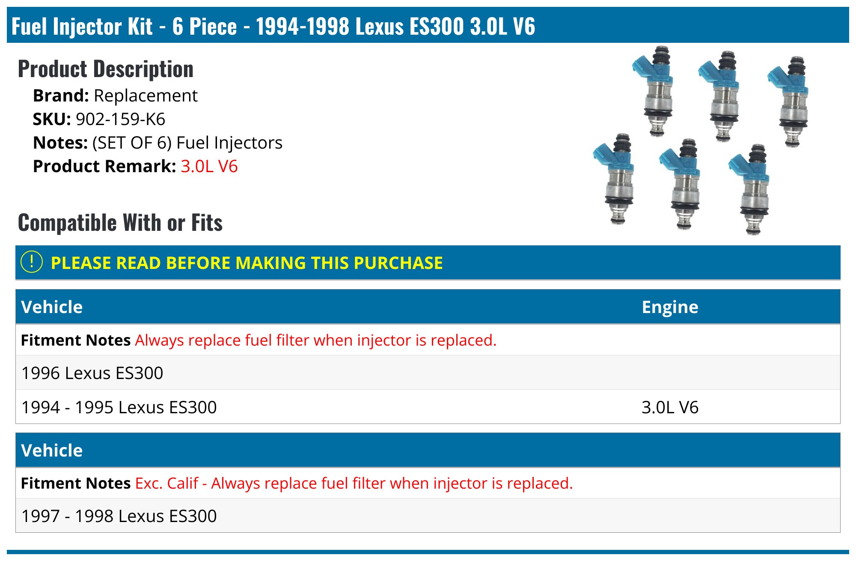Click the 'Please read before making this purchase' banner text
Screen dimensions: 856x561
pos(247,263)
